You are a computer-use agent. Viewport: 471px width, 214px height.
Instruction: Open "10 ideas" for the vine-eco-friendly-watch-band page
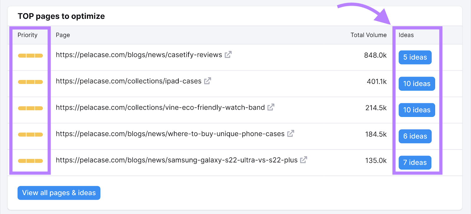pos(417,110)
